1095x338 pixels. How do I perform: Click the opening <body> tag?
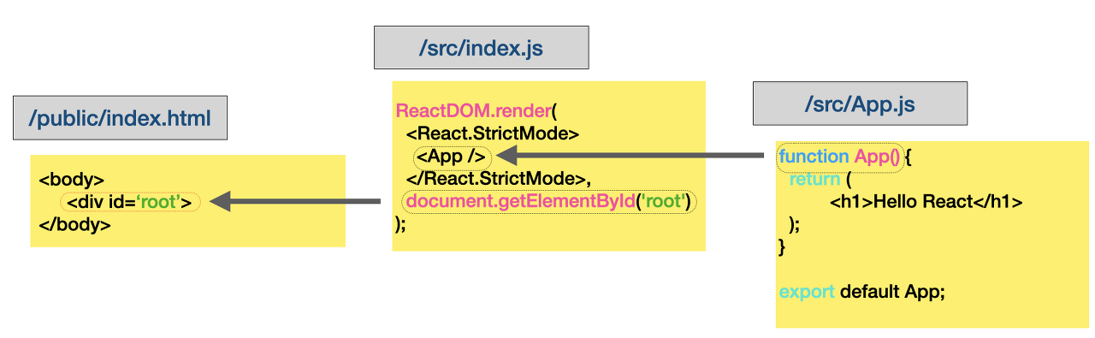pyautogui.click(x=72, y=181)
